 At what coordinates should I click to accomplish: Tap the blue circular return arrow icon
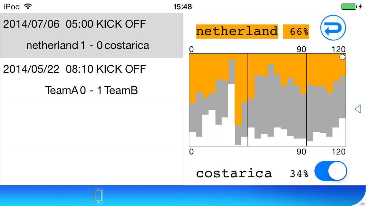333,28
